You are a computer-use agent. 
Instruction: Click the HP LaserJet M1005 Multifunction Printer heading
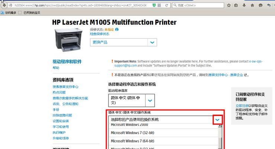(114, 22)
